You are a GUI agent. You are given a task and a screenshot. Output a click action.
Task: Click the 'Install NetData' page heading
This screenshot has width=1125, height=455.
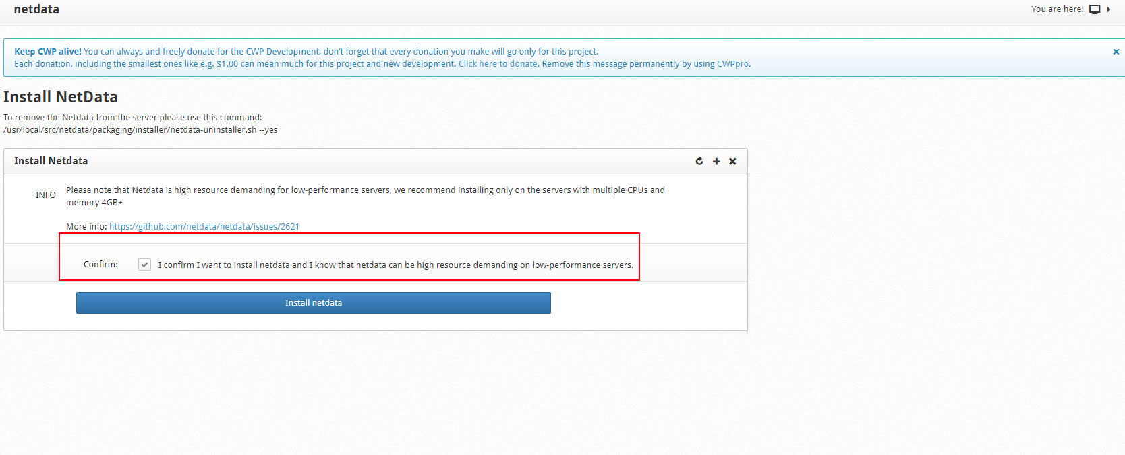pyautogui.click(x=61, y=97)
